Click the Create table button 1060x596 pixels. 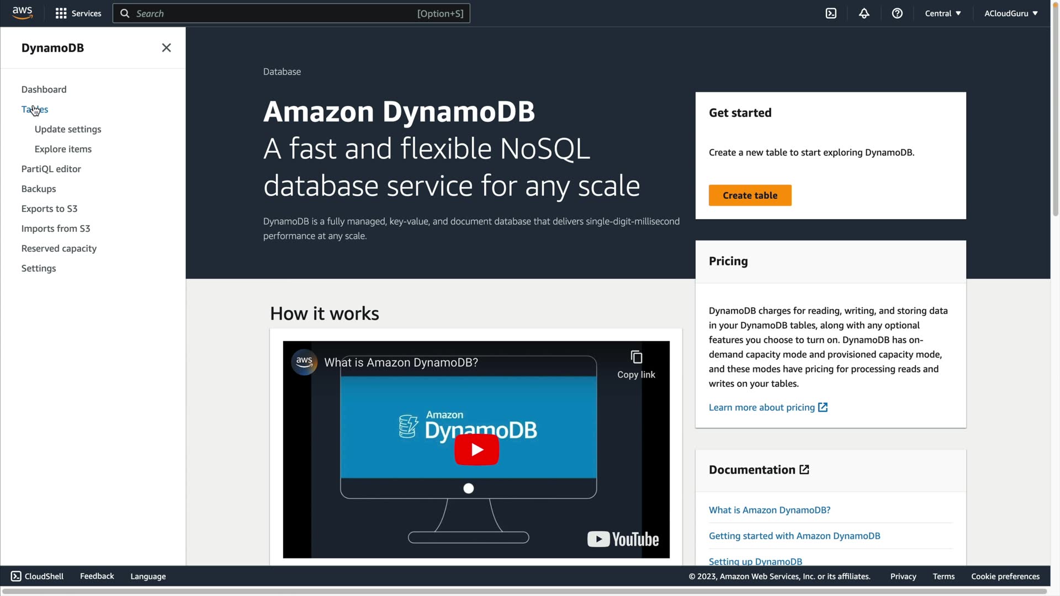pos(750,195)
